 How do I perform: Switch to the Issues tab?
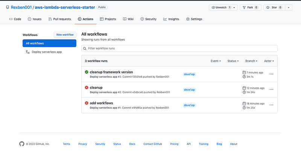(35, 19)
